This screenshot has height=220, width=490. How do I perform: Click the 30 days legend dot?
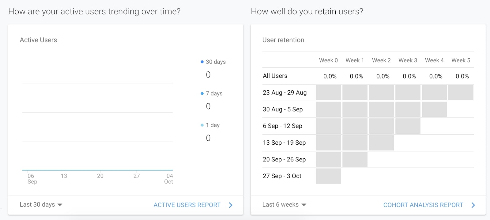202,62
